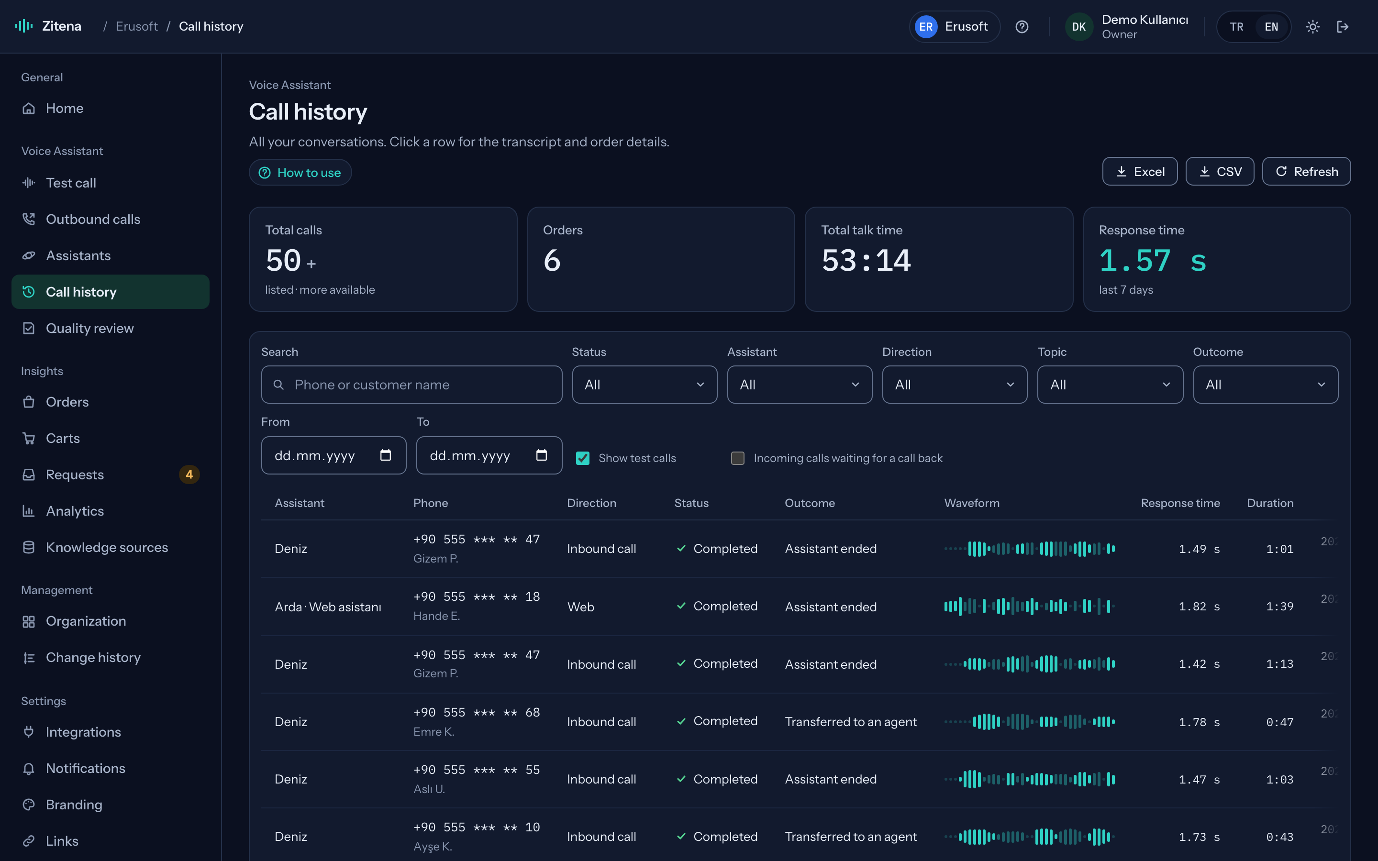Screen dimensions: 1378x861
Task: Open Integrations settings
Action: [111, 732]
